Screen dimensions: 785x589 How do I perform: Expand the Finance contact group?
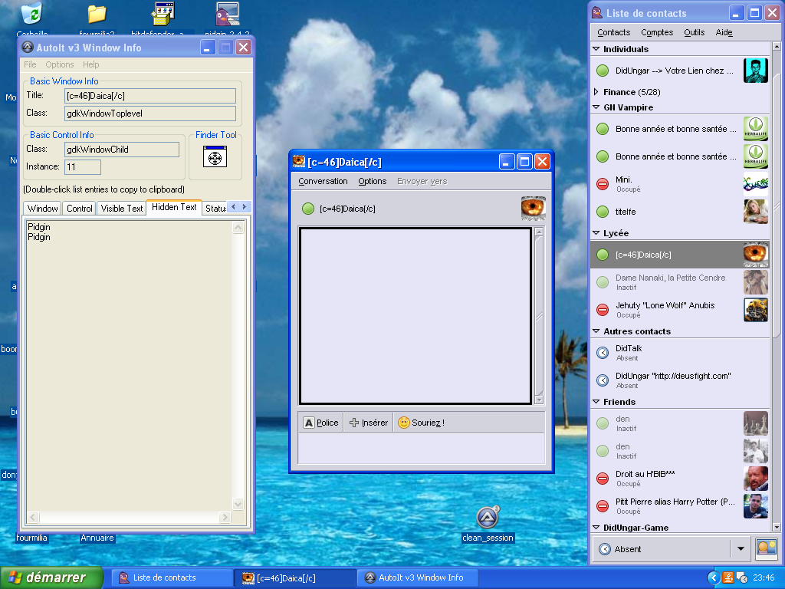point(596,92)
